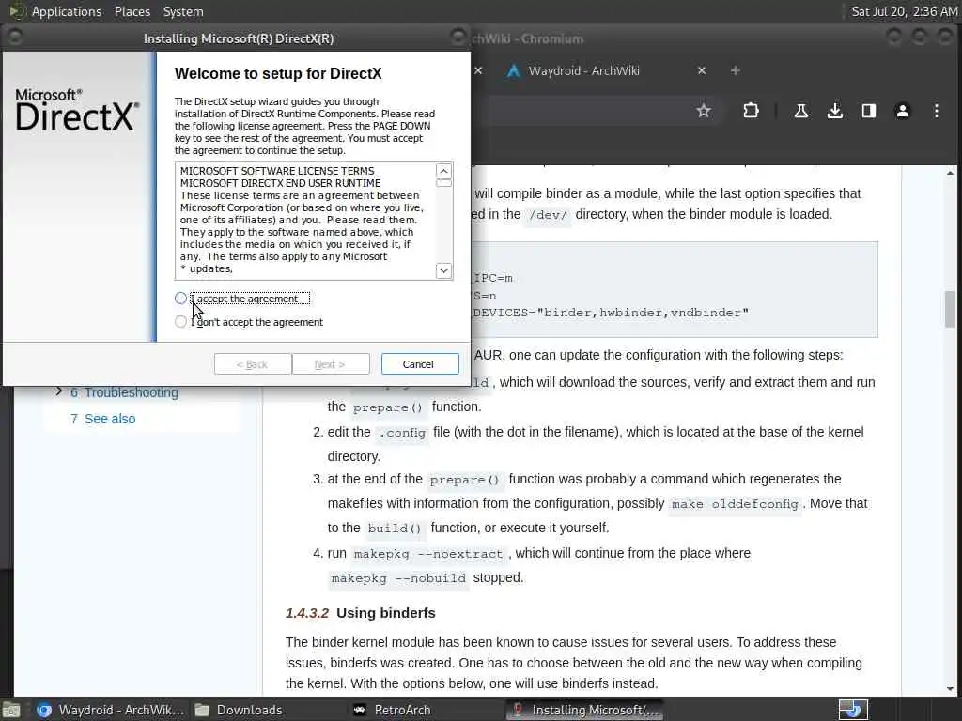The height and width of the screenshot is (721, 962).
Task: Open the Applications menu
Action: tap(67, 11)
